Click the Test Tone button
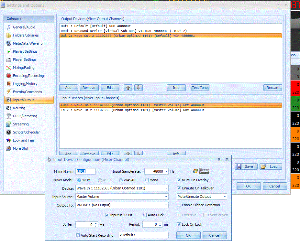This screenshot has width=300, height=246. coord(200,88)
